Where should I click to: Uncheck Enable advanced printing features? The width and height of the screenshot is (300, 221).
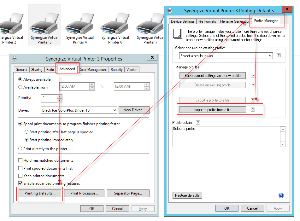20,183
